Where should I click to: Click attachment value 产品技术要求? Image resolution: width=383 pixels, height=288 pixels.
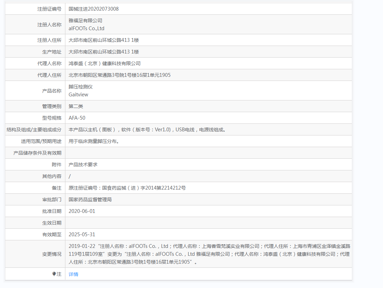(83, 165)
